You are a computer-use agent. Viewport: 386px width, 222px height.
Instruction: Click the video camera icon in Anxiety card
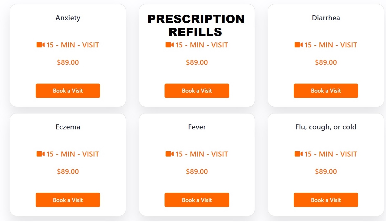(x=41, y=45)
